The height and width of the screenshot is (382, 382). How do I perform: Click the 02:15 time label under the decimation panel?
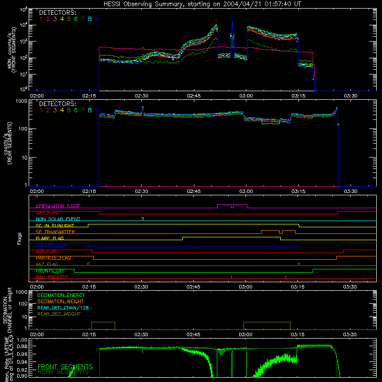click(89, 335)
